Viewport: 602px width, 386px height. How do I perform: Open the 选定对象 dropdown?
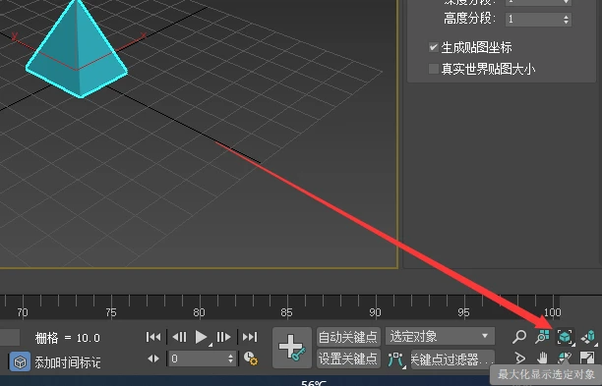pyautogui.click(x=440, y=337)
